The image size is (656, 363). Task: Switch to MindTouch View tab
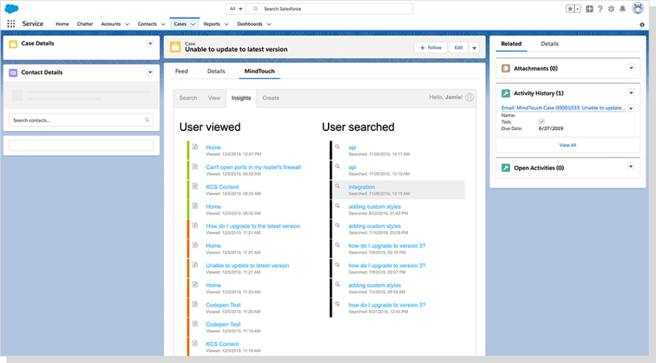click(x=214, y=98)
